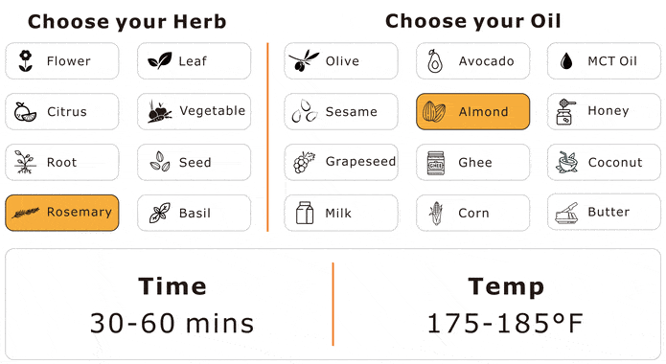The height and width of the screenshot is (364, 666).
Task: Deselect the highlighted Rosemary herb option
Action: point(62,213)
